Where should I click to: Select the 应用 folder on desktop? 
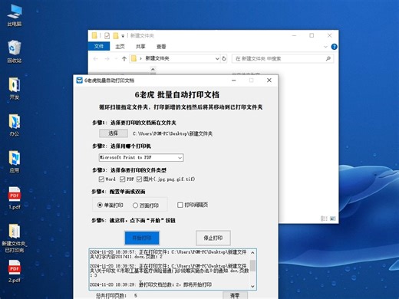click(x=15, y=161)
